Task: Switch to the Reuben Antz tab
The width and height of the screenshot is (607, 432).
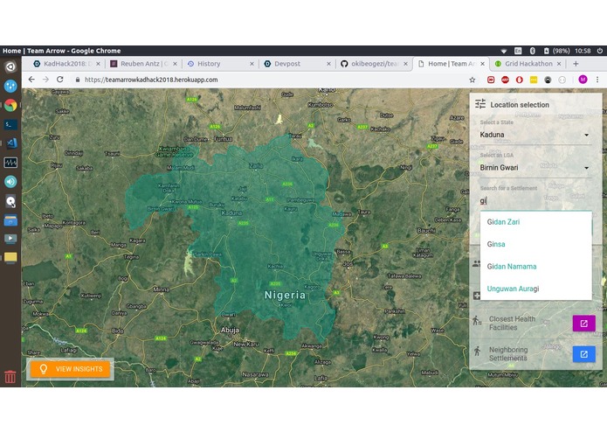Action: [141, 64]
